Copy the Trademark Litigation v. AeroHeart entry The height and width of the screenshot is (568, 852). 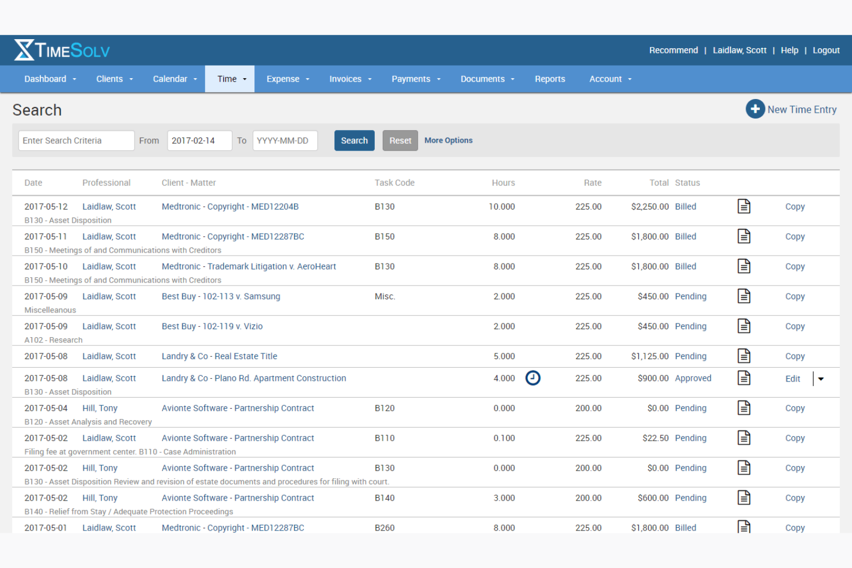point(795,266)
